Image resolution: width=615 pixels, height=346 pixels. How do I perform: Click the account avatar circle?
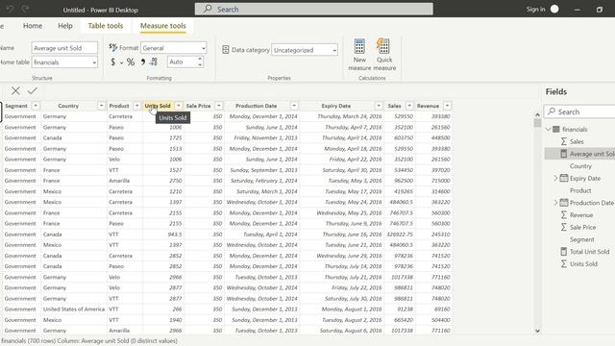click(554, 9)
